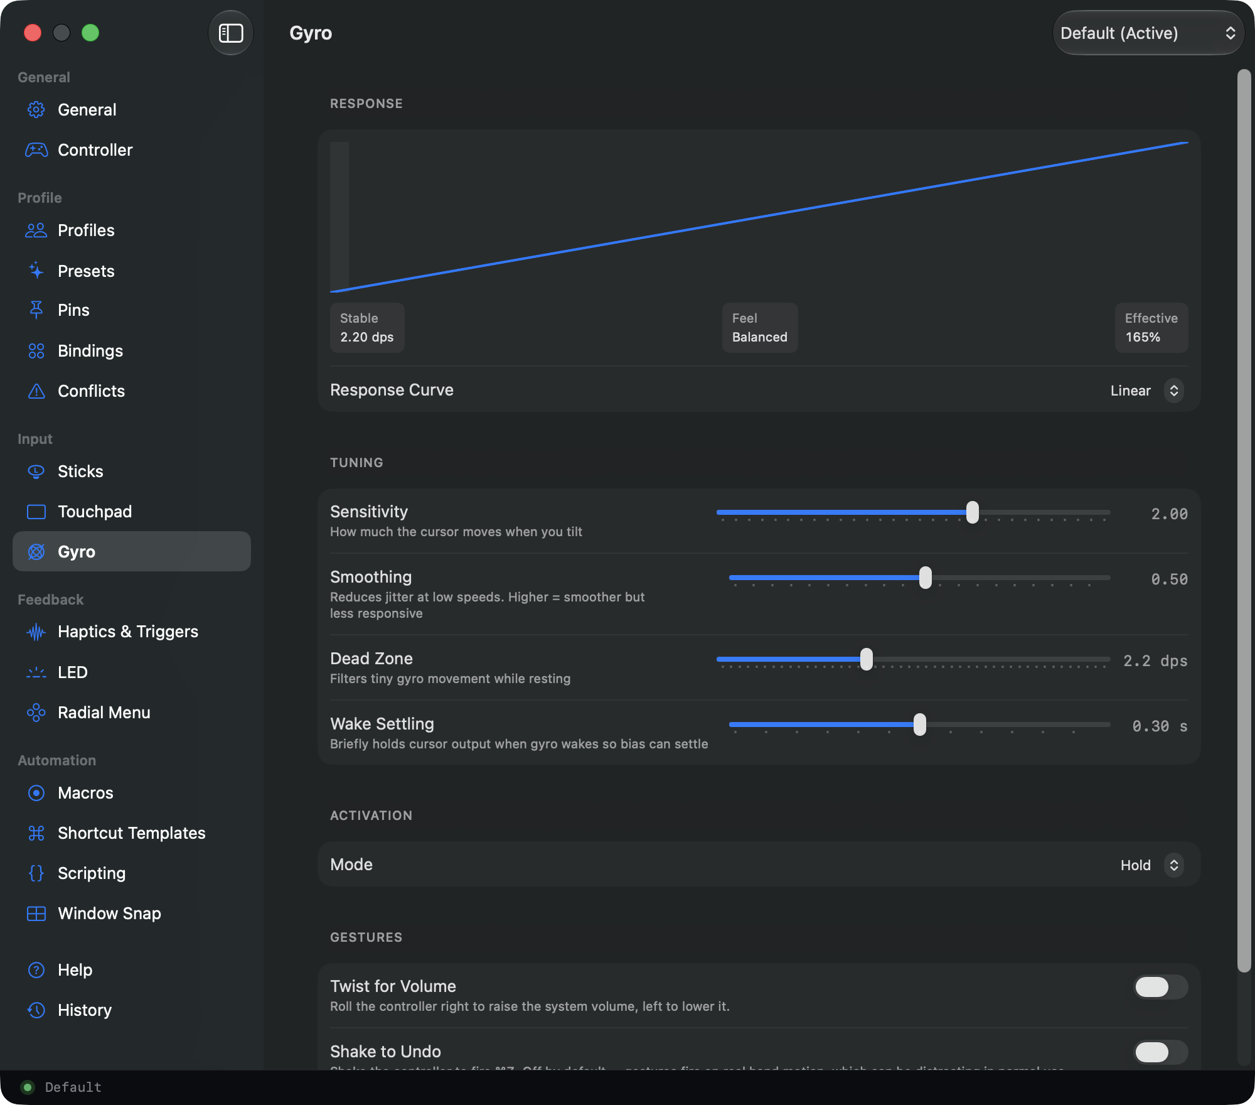Click the Haptics waveform icon
Screen dimensions: 1255x1105
click(36, 632)
